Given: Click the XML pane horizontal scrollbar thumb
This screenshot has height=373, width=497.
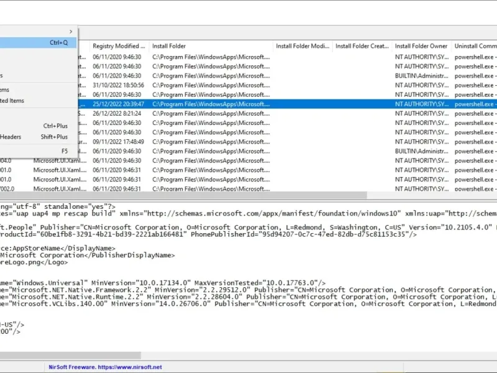Looking at the screenshot, I should pos(70,355).
